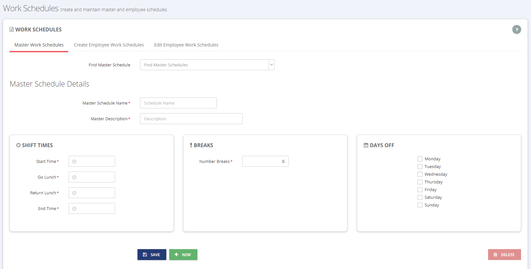This screenshot has height=269, width=531.
Task: Click the Work Schedules page title
Action: pyautogui.click(x=31, y=8)
